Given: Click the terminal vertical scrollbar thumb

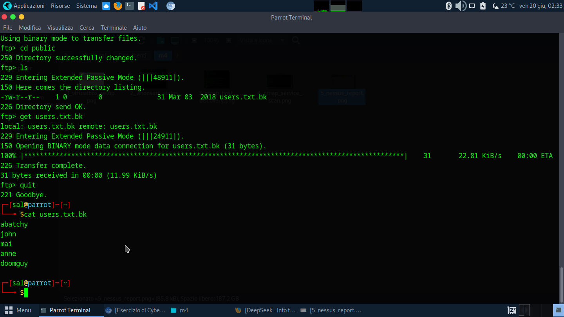Looking at the screenshot, I should point(562,285).
